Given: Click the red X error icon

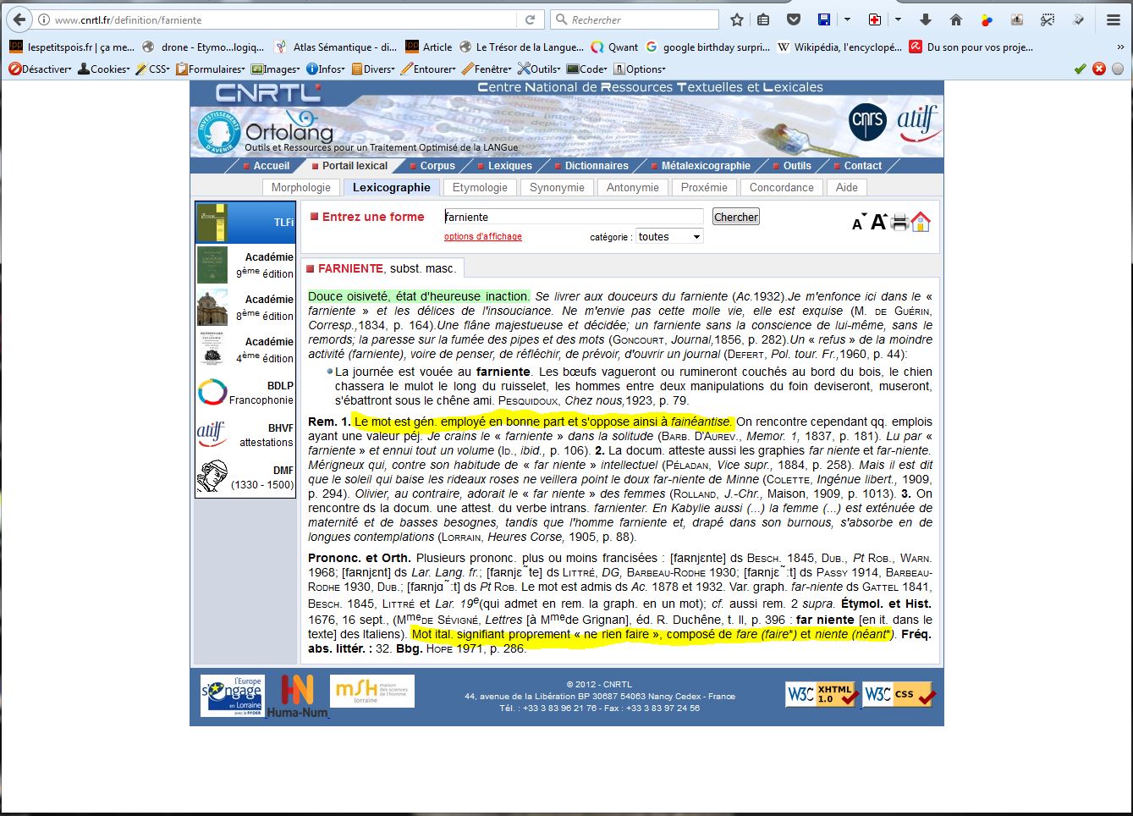Looking at the screenshot, I should pos(1098,69).
